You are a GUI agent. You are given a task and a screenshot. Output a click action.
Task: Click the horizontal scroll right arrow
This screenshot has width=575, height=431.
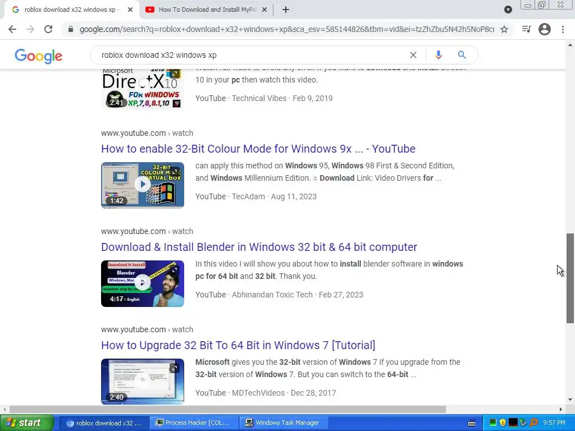[561, 409]
